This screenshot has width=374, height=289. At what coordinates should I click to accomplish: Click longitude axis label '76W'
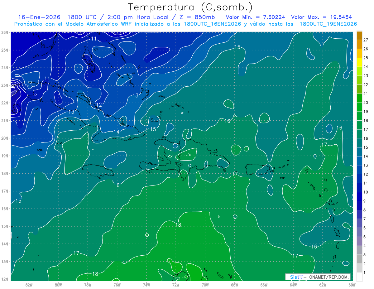117,285
